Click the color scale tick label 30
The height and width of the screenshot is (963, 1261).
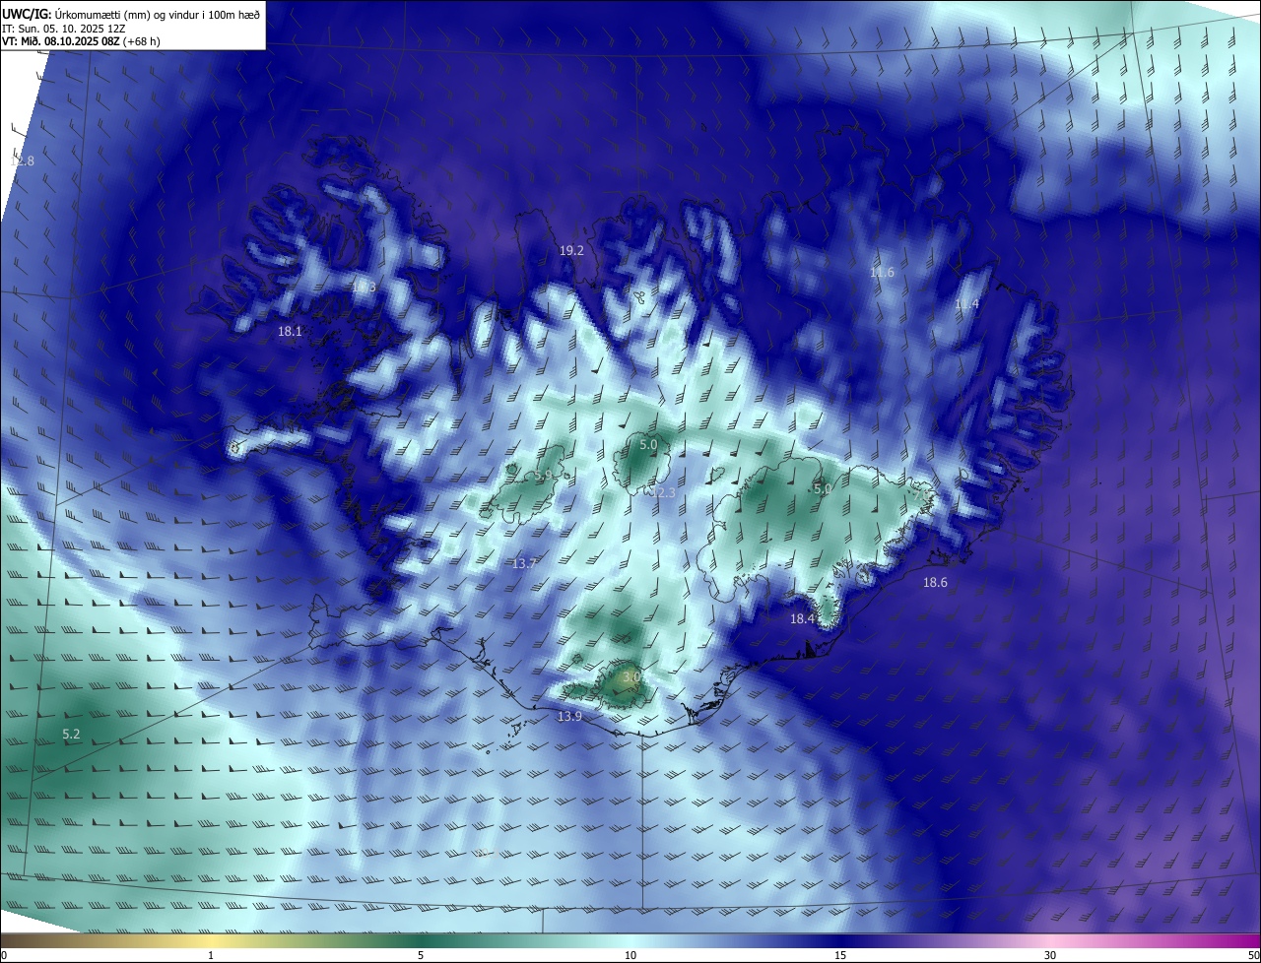click(x=1050, y=955)
